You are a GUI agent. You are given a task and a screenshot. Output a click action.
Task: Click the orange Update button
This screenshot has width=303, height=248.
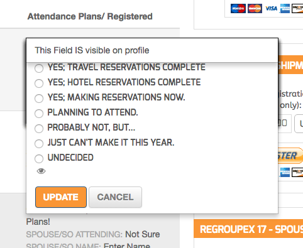click(61, 197)
